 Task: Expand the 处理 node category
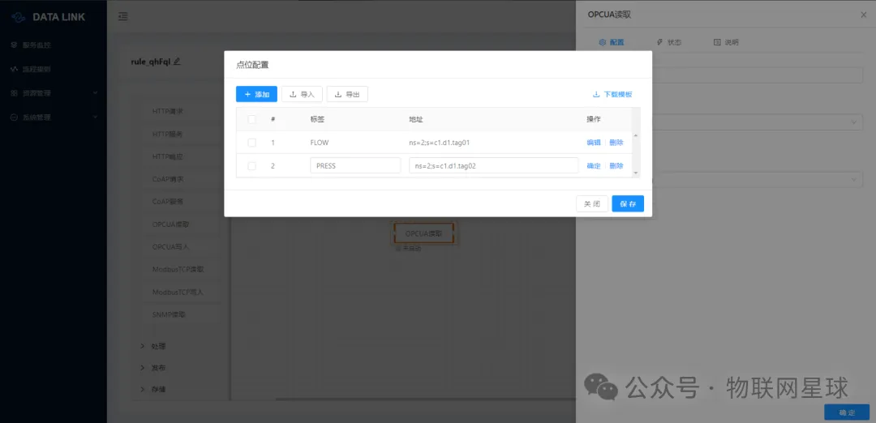(x=144, y=346)
